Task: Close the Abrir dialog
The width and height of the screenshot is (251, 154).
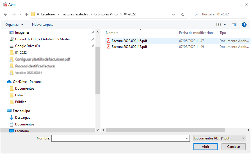Action: 247,4
